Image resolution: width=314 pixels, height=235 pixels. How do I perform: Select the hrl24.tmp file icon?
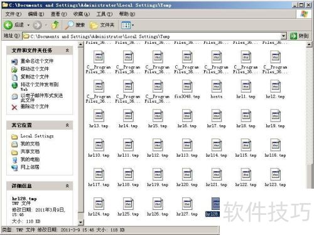click(99, 204)
